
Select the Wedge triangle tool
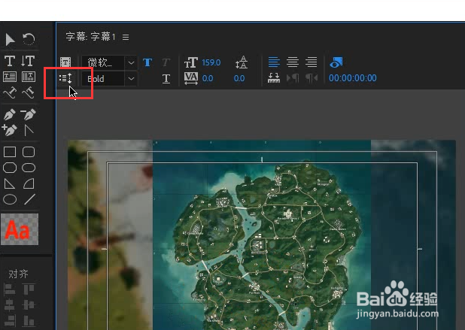click(x=10, y=183)
